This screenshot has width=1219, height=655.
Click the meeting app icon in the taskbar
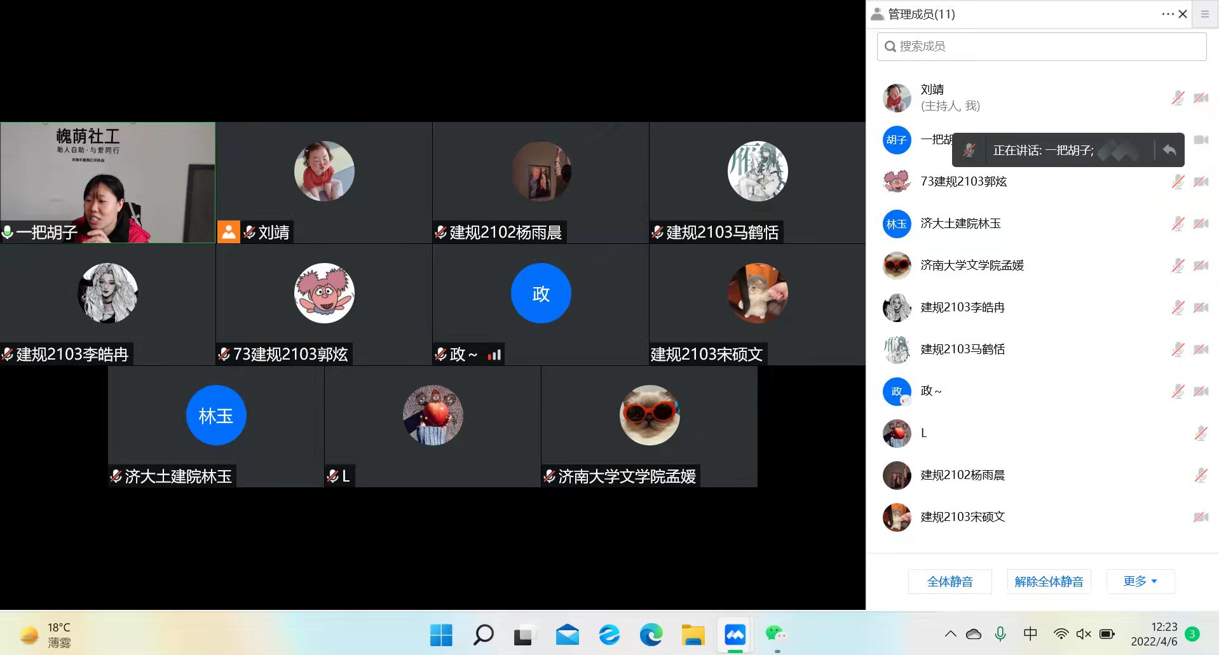pos(734,634)
